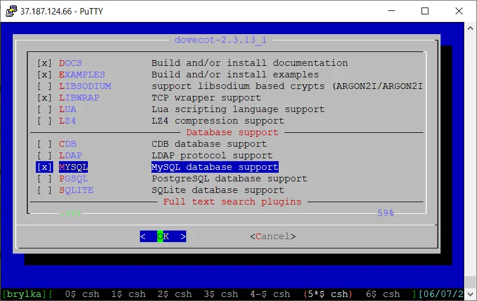Select the '0$ csh' tmux window
Image resolution: width=477 pixels, height=301 pixels.
click(x=82, y=294)
